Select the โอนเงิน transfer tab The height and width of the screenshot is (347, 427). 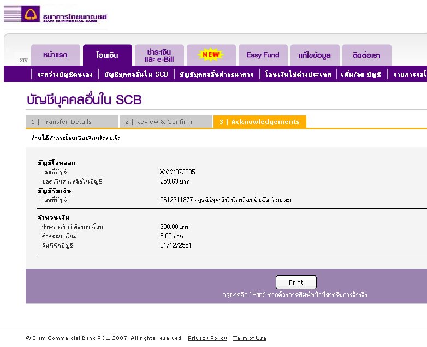pyautogui.click(x=107, y=55)
